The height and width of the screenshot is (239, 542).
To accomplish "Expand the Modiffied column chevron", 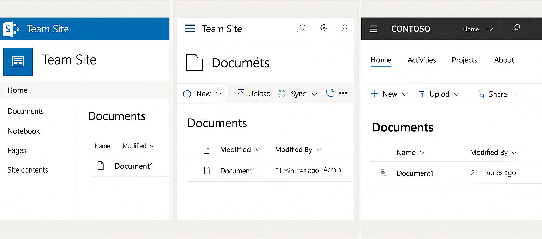I will coord(258,150).
